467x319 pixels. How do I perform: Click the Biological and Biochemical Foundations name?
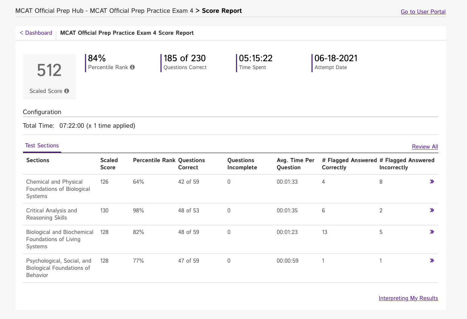click(x=60, y=239)
